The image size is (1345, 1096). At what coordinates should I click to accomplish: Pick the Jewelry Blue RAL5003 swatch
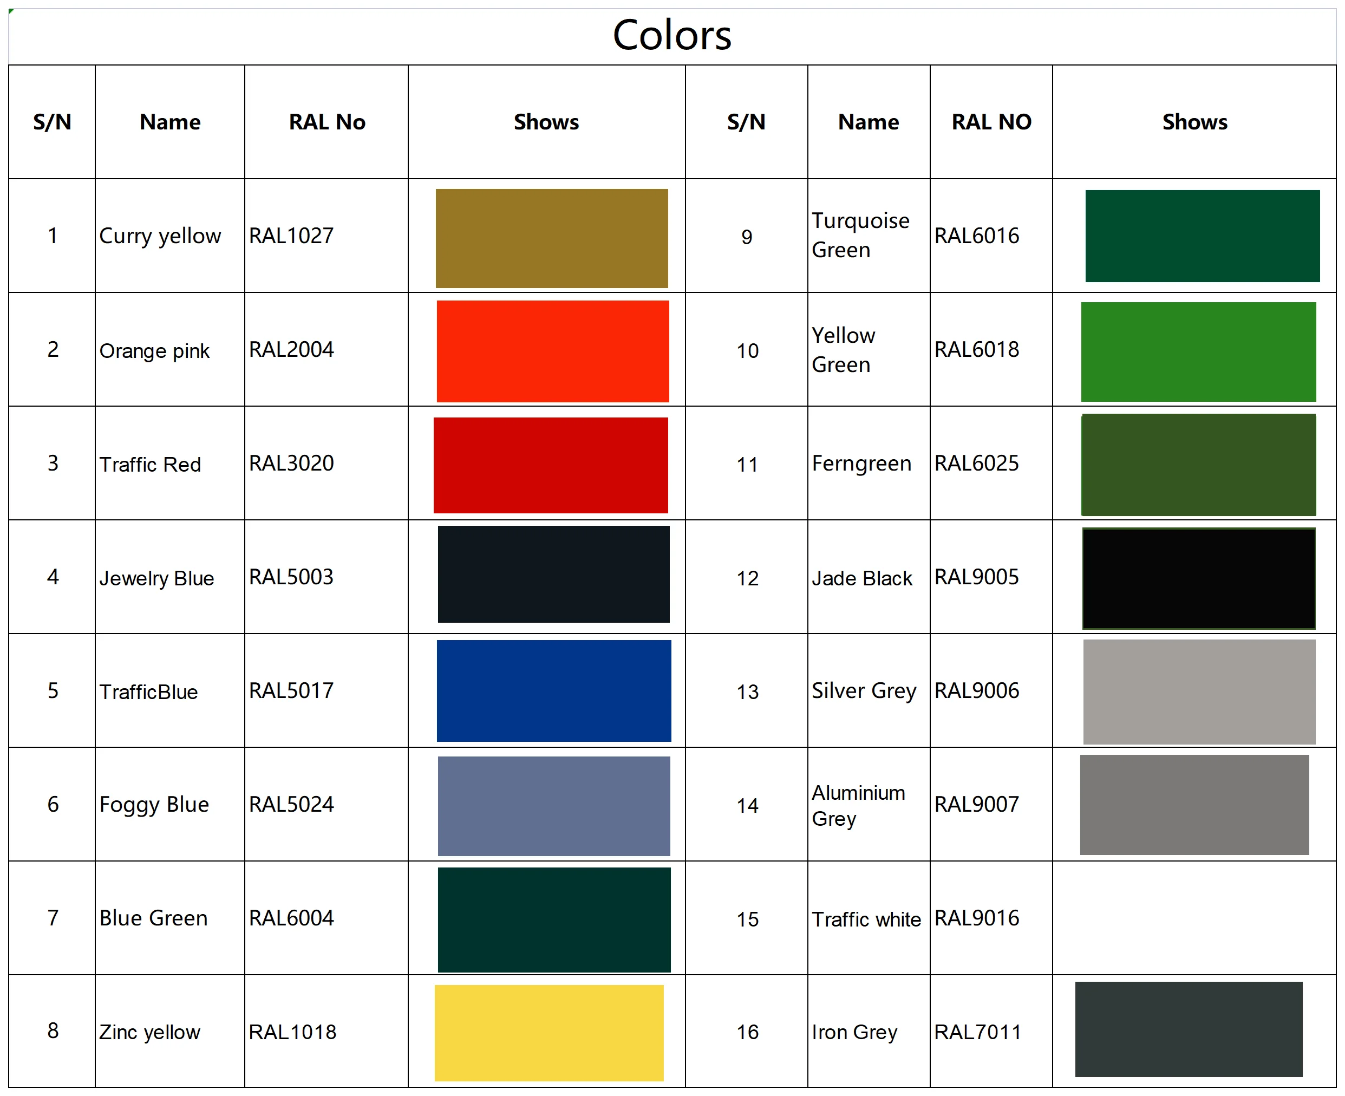click(553, 574)
